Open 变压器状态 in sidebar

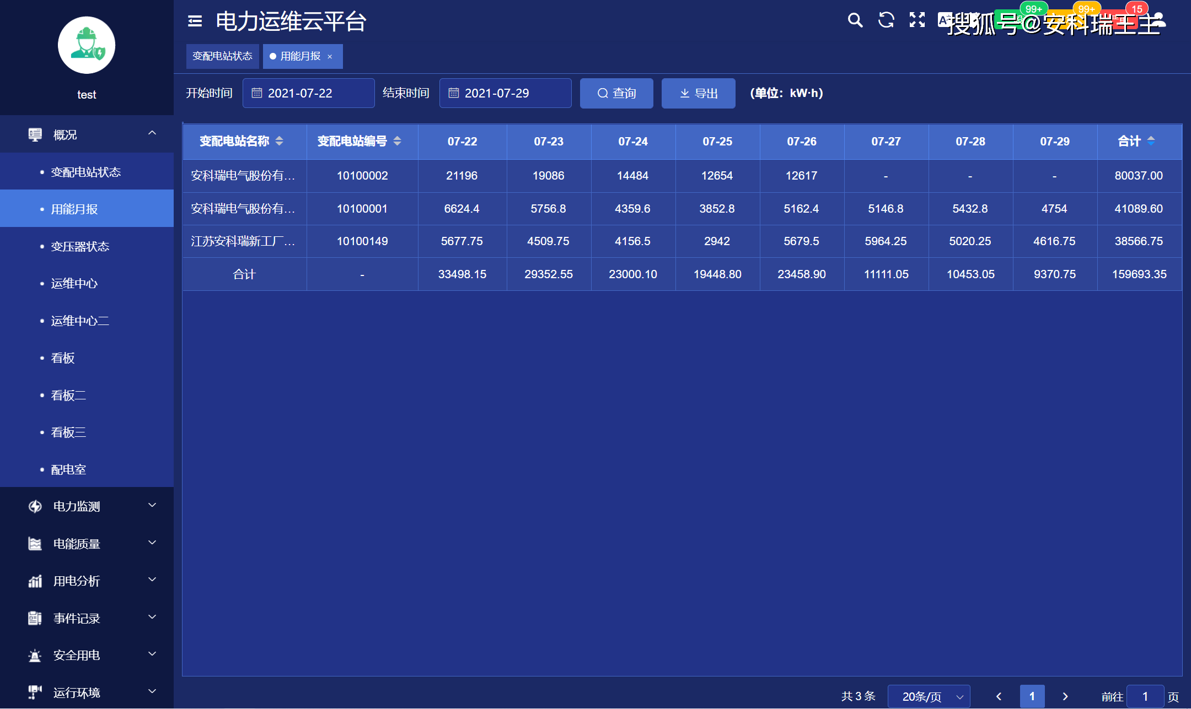pyautogui.click(x=87, y=246)
